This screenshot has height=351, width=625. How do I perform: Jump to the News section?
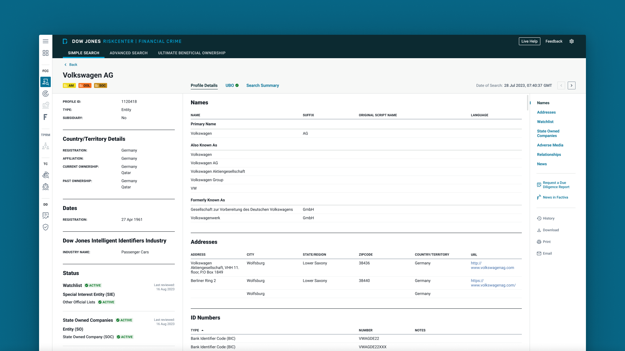pos(542,164)
